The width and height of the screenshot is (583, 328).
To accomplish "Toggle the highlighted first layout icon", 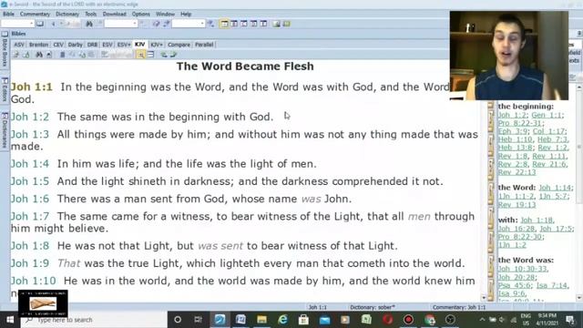I will (225, 24).
